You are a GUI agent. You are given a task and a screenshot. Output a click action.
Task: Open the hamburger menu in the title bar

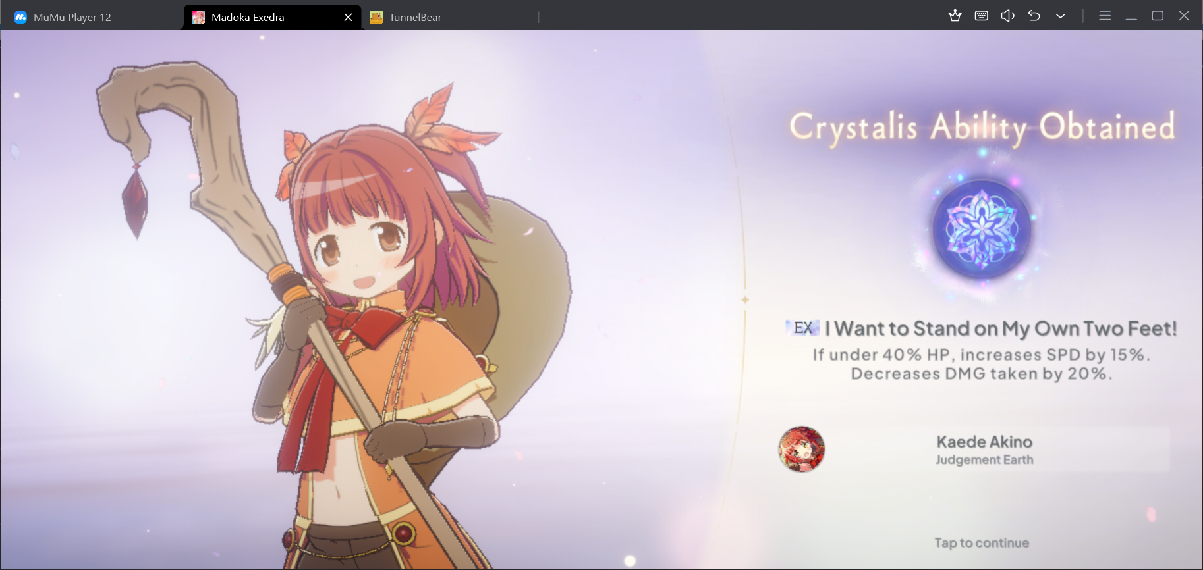coord(1105,16)
